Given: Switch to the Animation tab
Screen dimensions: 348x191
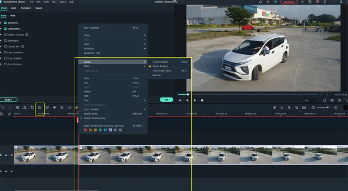Looking at the screenshot, I should pos(26,8).
